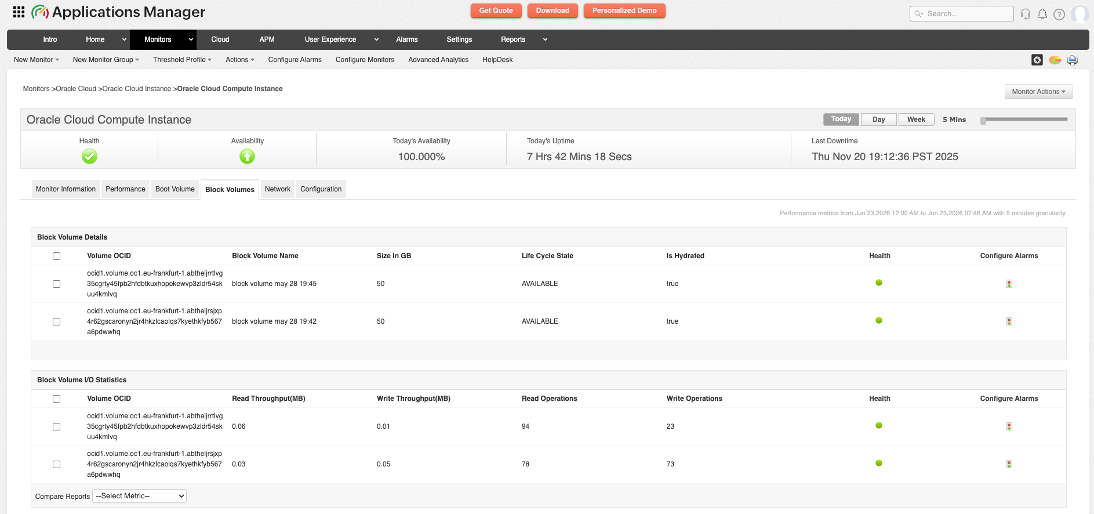The image size is (1094, 514).
Task: Go to Oracle Cloud breadcrumb link
Action: click(x=76, y=89)
